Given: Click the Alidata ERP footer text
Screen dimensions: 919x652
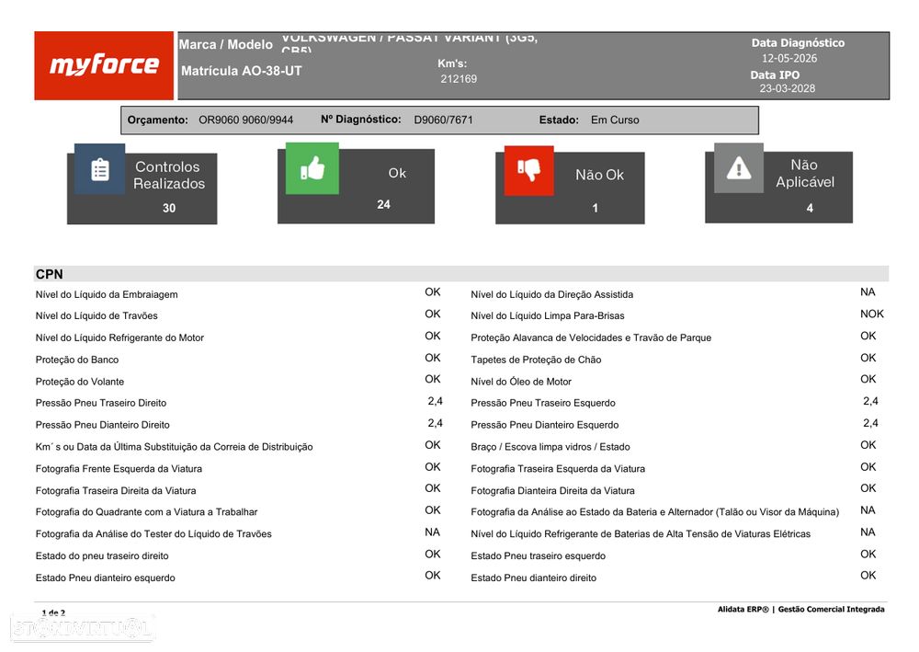Looking at the screenshot, I should tap(800, 609).
